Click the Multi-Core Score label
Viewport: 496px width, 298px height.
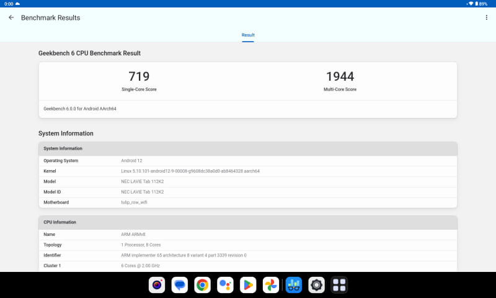click(340, 89)
